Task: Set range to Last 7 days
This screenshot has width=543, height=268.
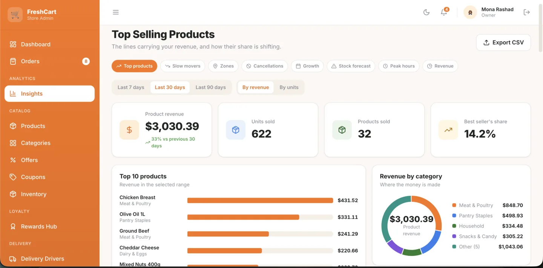Action: click(x=131, y=87)
